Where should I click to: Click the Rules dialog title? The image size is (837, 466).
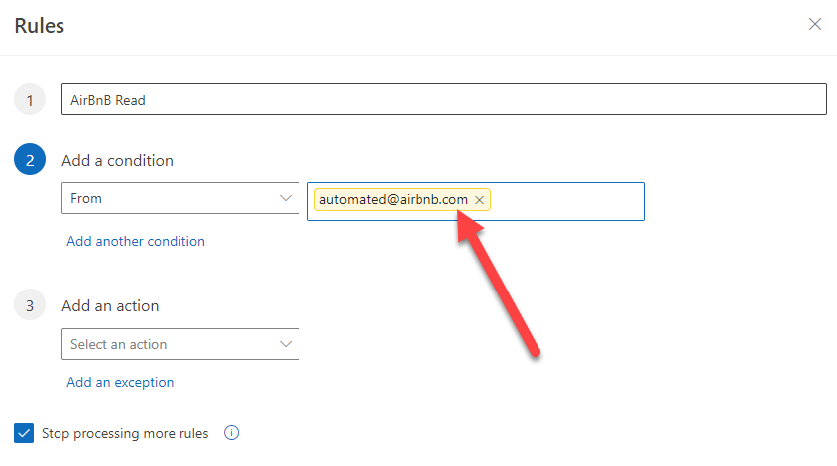(40, 26)
